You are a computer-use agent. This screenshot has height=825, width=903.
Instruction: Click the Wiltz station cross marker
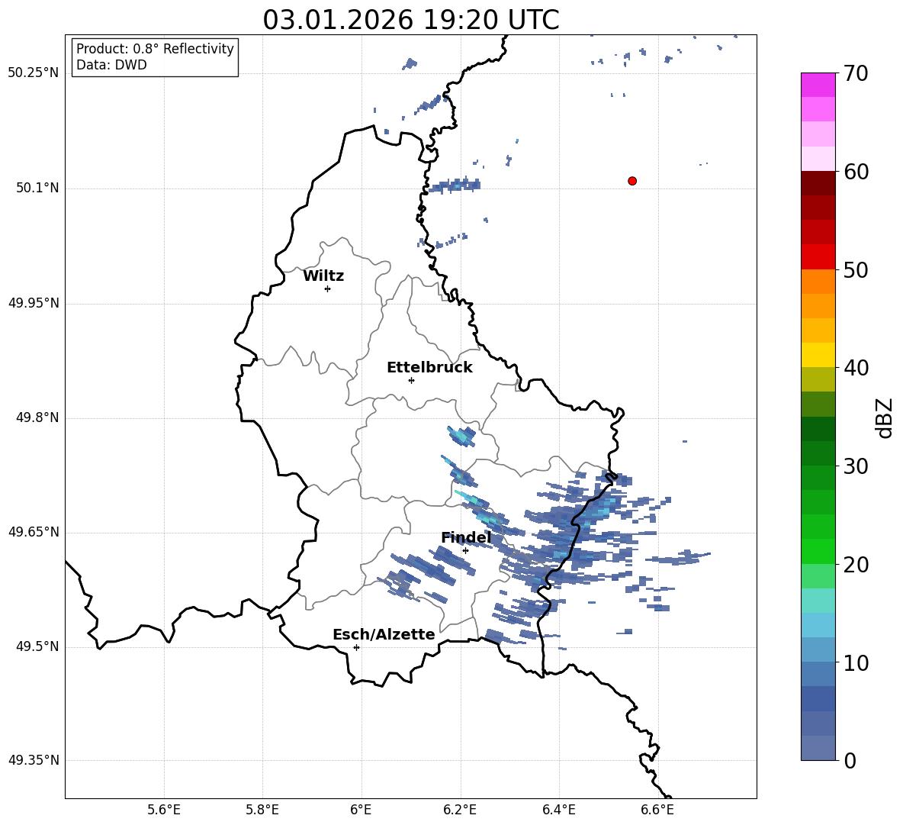[x=328, y=288]
